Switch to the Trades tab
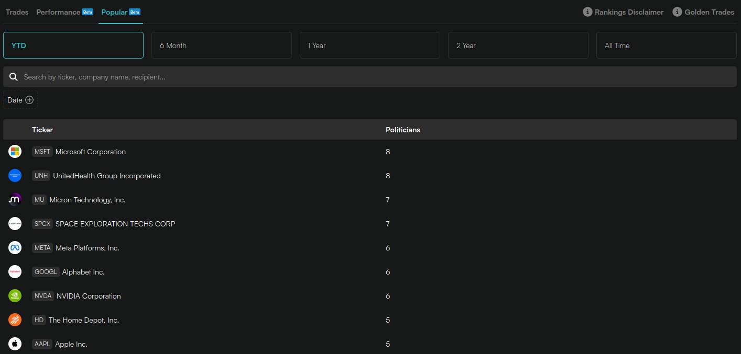741x354 pixels. [17, 12]
